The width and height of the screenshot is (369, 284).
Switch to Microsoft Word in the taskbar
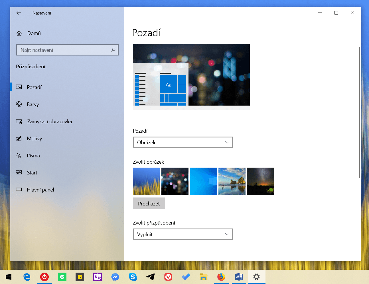point(239,277)
